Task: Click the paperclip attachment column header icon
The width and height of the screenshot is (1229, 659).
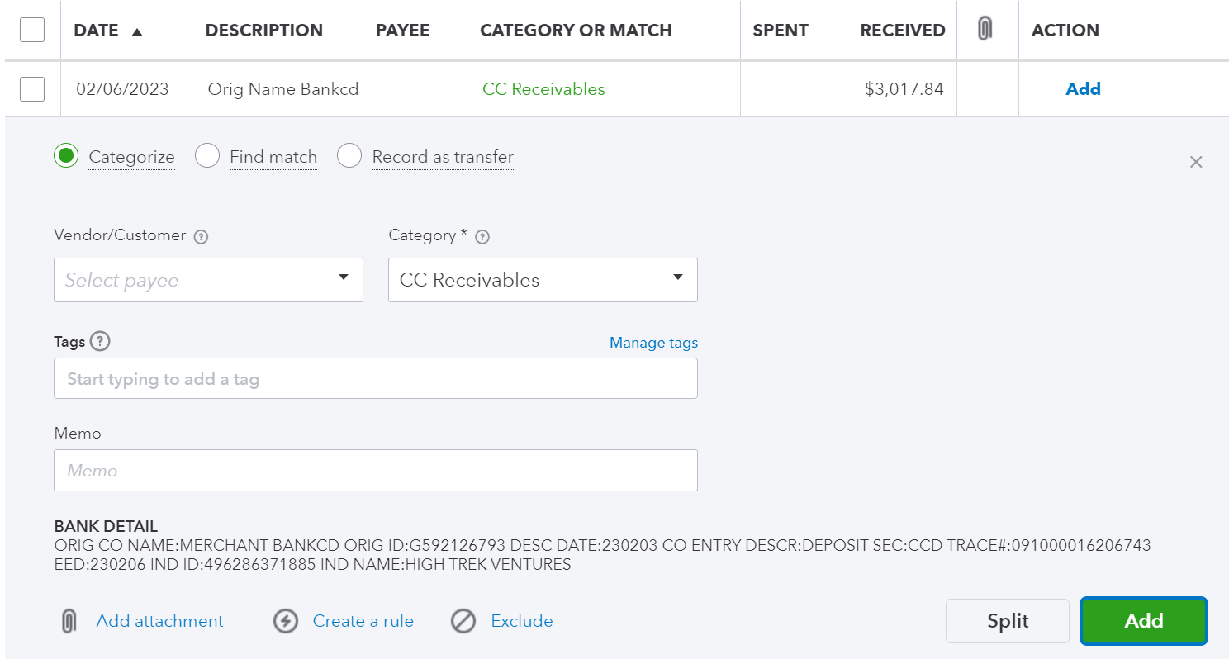Action: 984,30
